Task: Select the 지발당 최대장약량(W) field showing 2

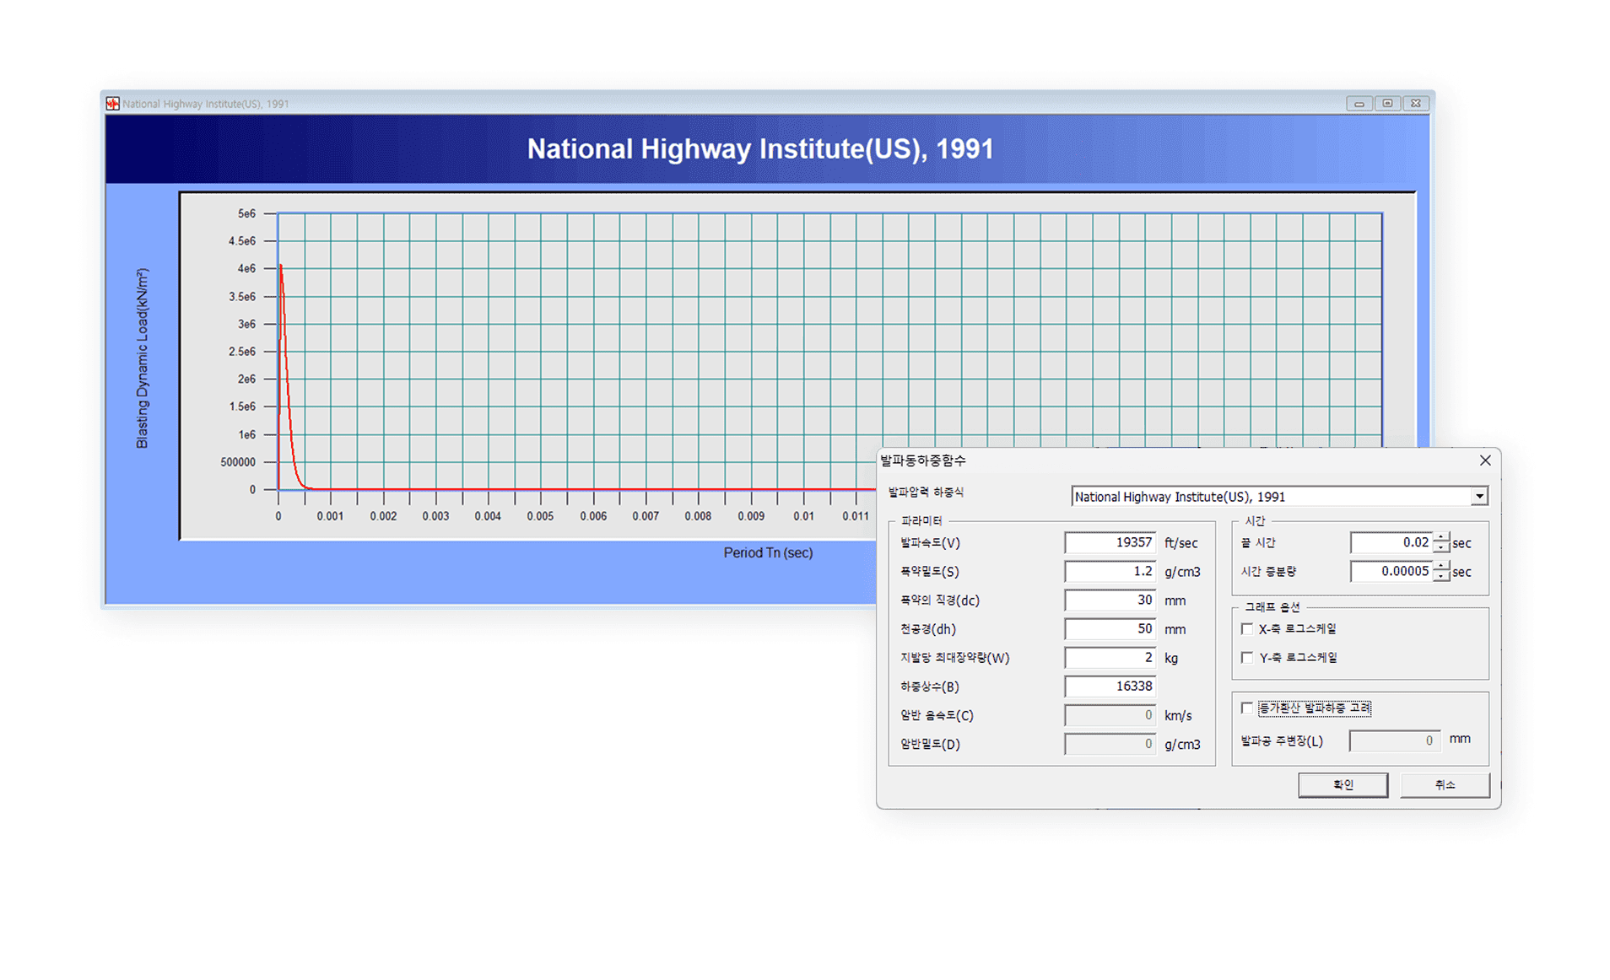Action: (x=1110, y=658)
